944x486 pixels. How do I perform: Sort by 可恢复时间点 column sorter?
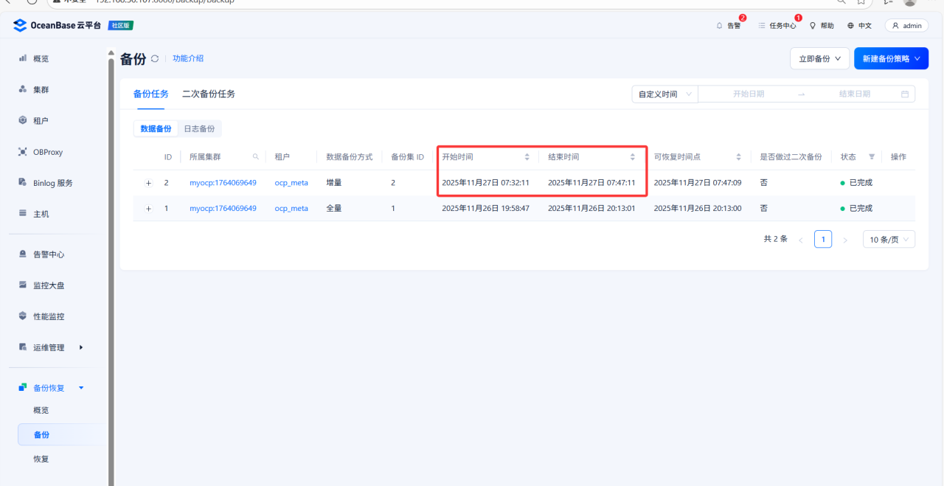(x=738, y=157)
